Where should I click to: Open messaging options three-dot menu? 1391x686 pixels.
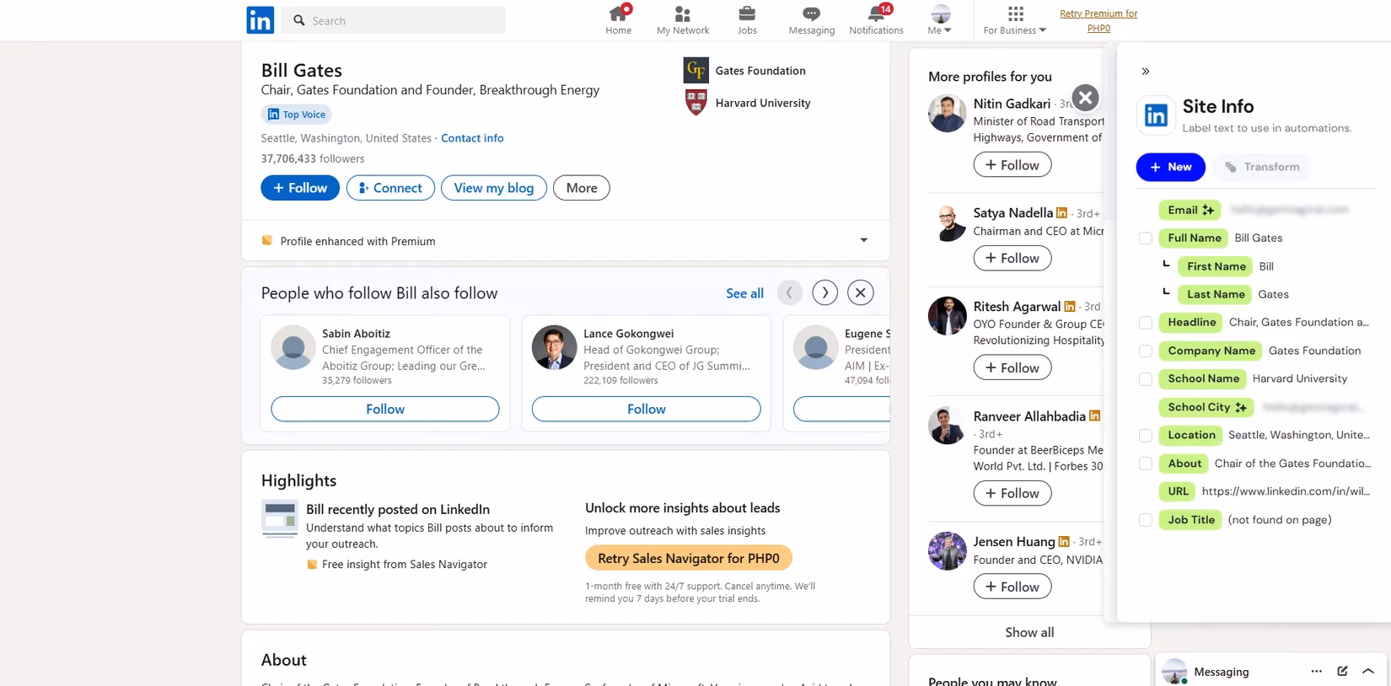[1317, 671]
